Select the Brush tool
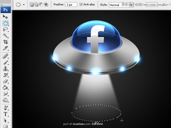Image resolution: width=171 pixels, height=128 pixels. pos(5,63)
